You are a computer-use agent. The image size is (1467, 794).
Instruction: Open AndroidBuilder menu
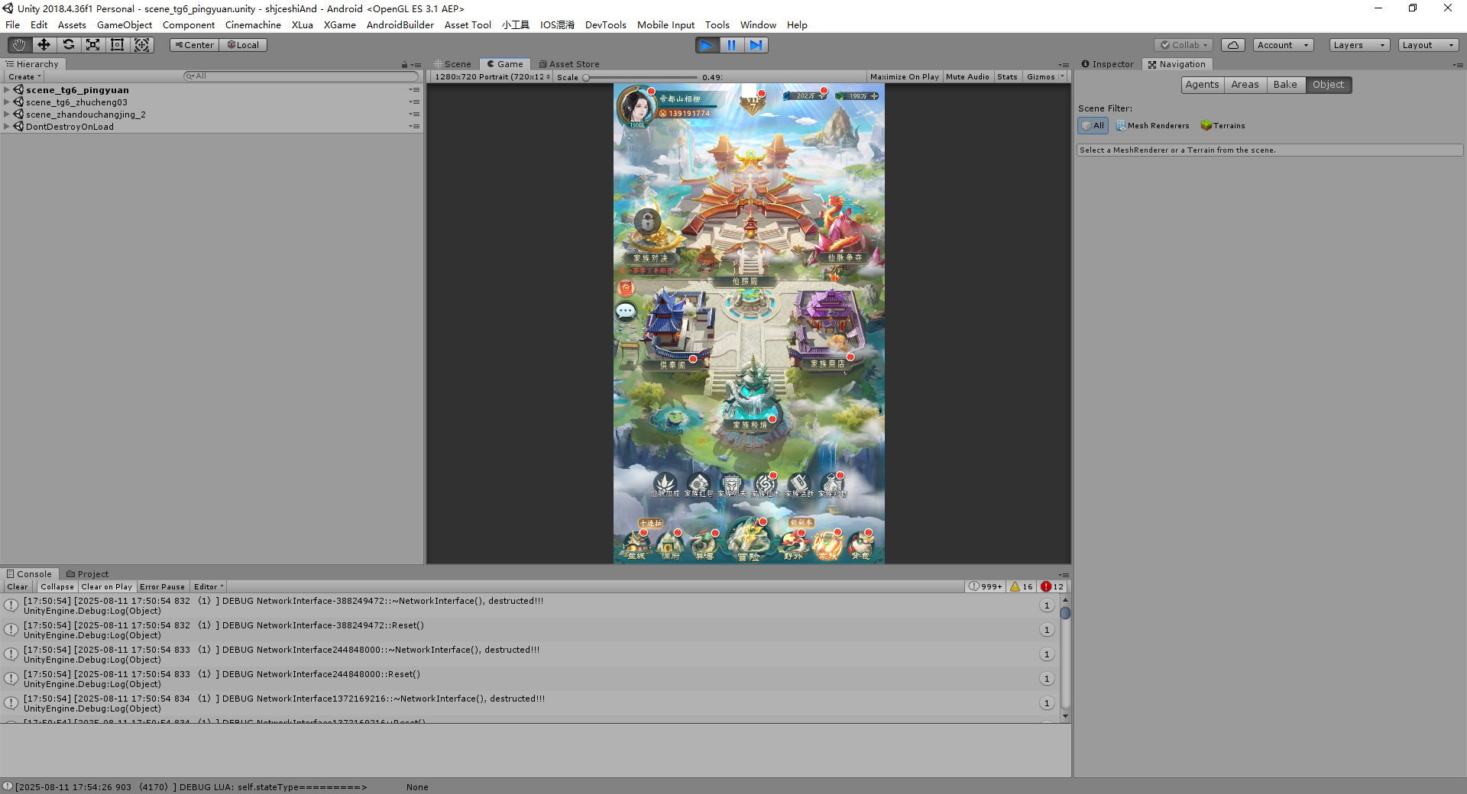pos(400,25)
